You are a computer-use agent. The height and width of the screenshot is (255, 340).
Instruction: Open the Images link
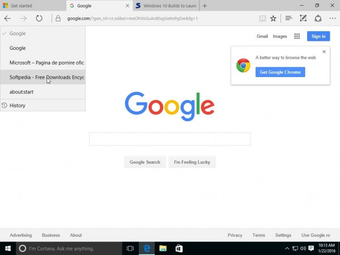pos(280,36)
